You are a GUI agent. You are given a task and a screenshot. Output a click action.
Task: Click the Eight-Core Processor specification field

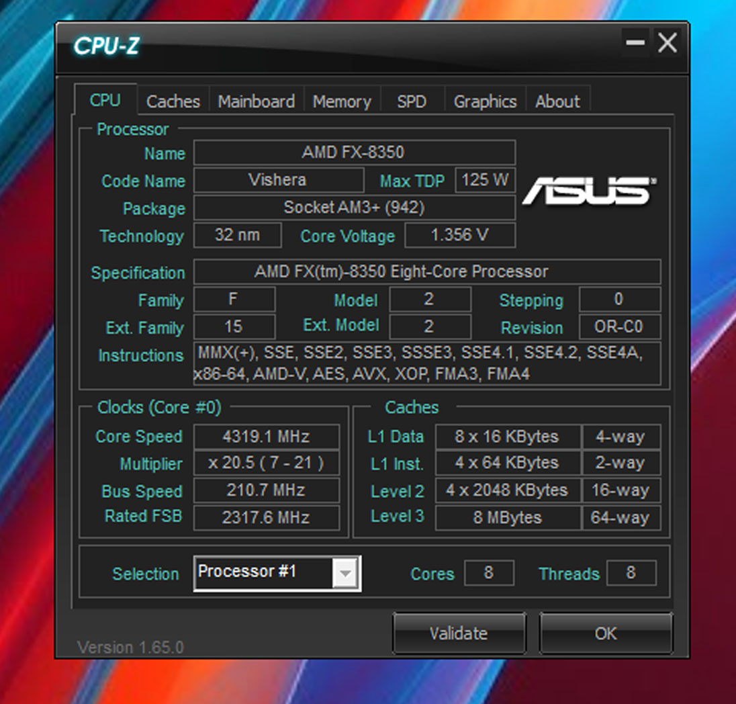[x=426, y=271]
